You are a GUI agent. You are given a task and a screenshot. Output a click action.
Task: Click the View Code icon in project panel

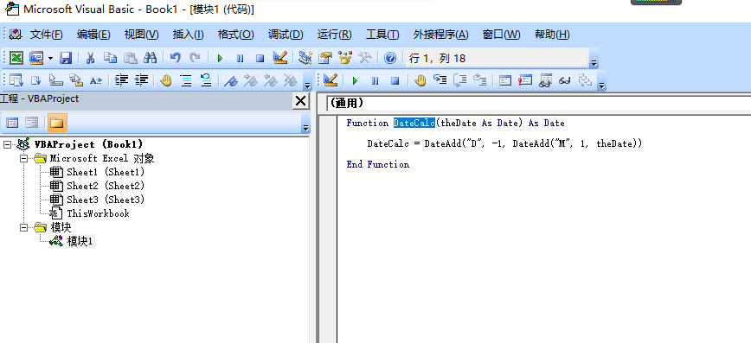[x=12, y=123]
